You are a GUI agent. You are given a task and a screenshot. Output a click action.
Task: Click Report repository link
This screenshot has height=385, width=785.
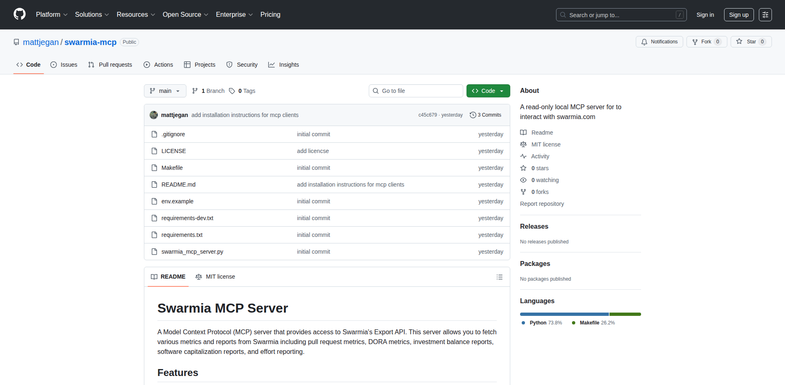click(542, 204)
